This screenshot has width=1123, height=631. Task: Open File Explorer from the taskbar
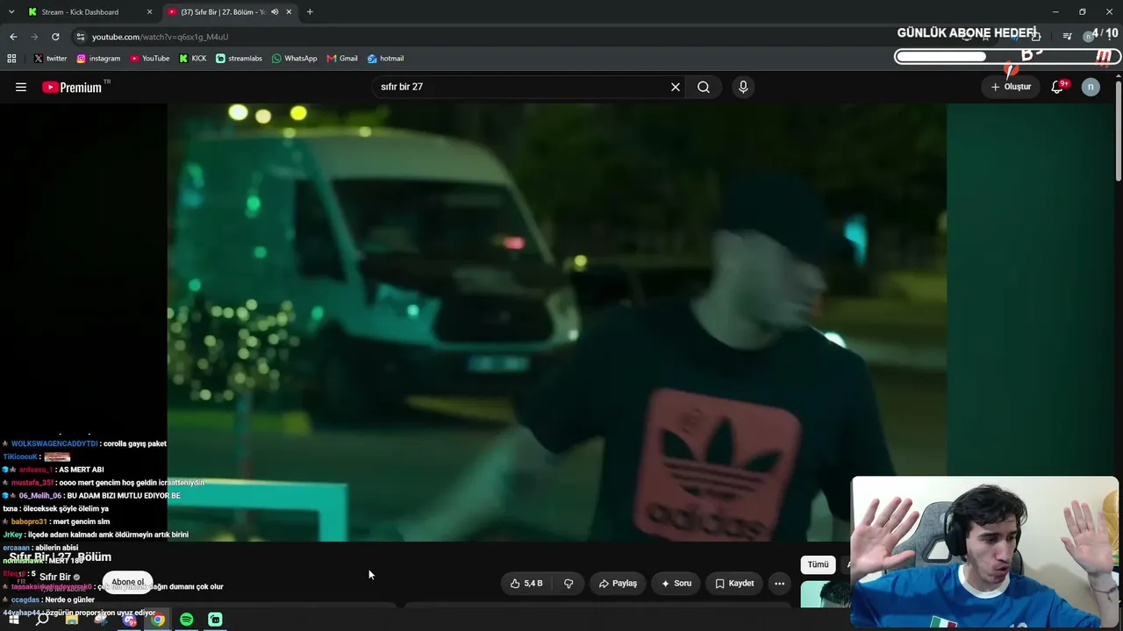pyautogui.click(x=72, y=620)
